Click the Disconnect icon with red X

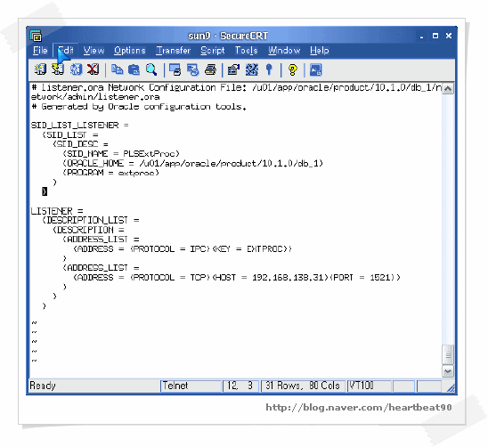(x=93, y=69)
